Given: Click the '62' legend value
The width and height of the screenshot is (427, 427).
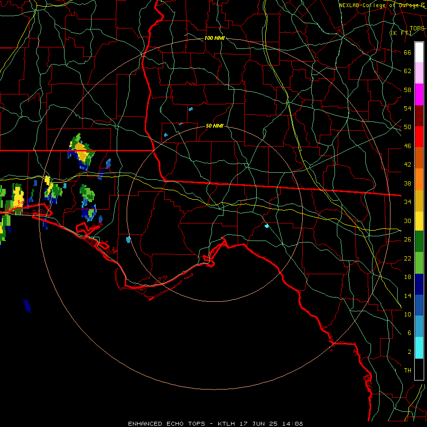Looking at the screenshot, I should (x=408, y=71).
